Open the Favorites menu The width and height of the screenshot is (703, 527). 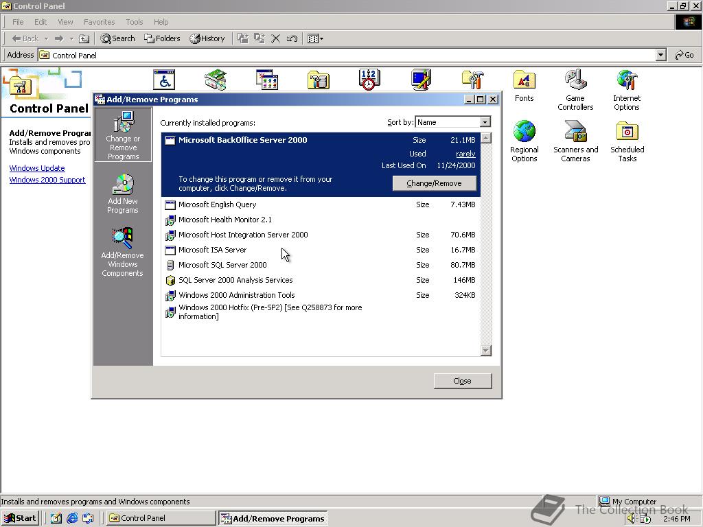(x=99, y=22)
